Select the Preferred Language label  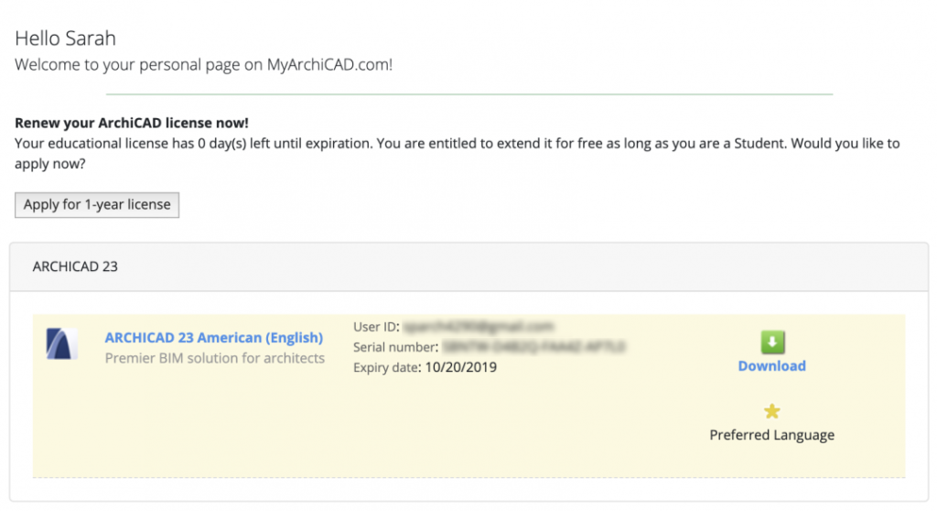pyautogui.click(x=772, y=435)
